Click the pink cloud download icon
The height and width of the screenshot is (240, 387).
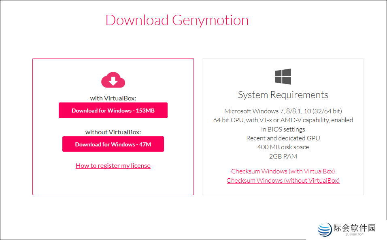pyautogui.click(x=113, y=80)
